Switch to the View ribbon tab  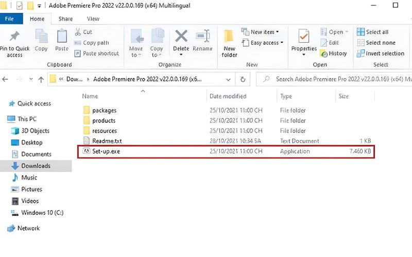point(93,19)
